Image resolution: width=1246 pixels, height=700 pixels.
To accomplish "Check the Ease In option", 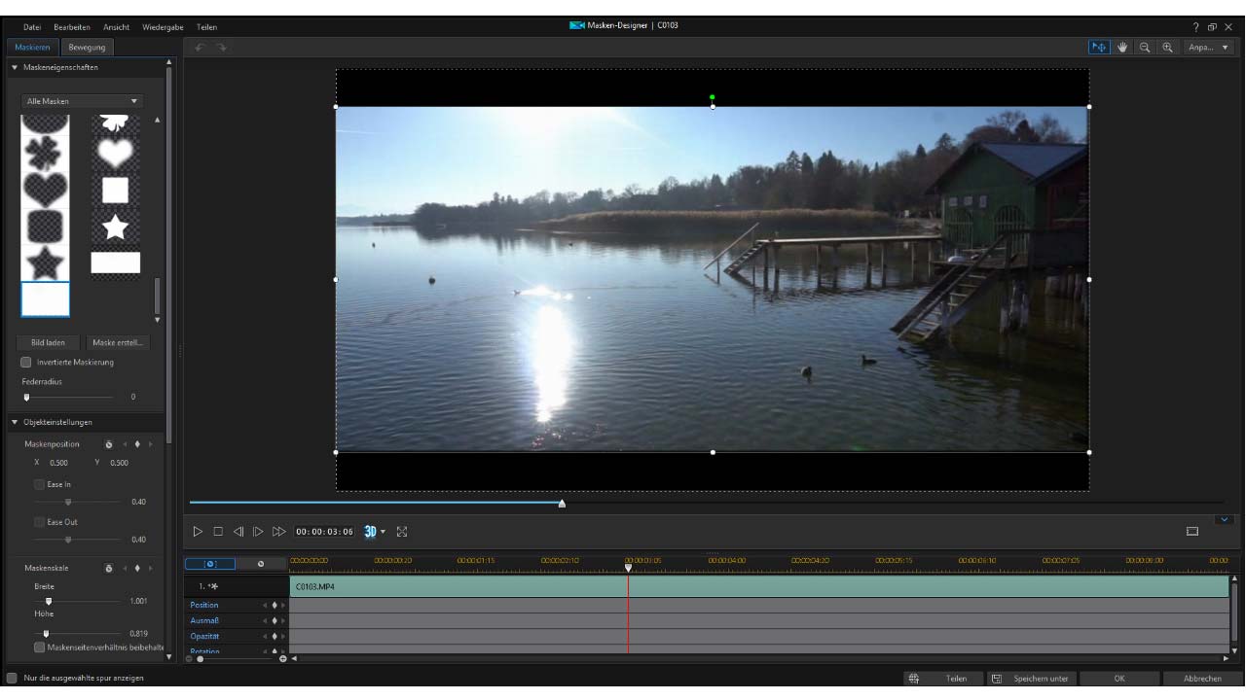I will pos(39,484).
